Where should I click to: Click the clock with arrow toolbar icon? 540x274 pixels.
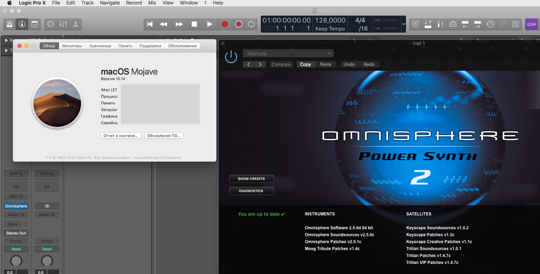coord(490,24)
